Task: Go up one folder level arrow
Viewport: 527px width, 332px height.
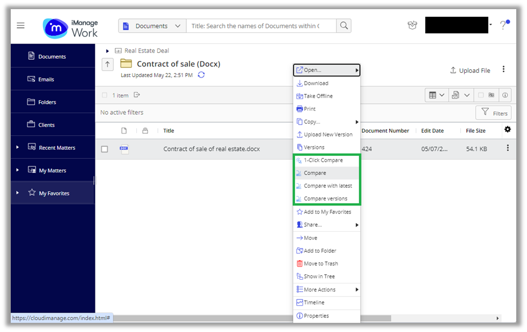Action: pyautogui.click(x=108, y=64)
